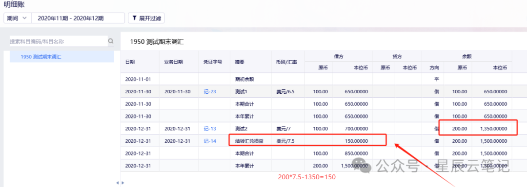527x187 pixels.
Task: Click the 借方 group header
Action: (339, 56)
